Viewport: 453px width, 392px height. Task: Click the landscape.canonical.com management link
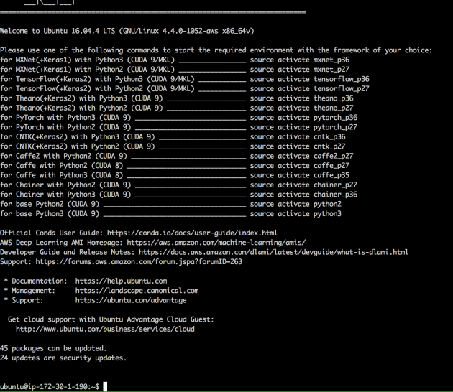tap(137, 291)
